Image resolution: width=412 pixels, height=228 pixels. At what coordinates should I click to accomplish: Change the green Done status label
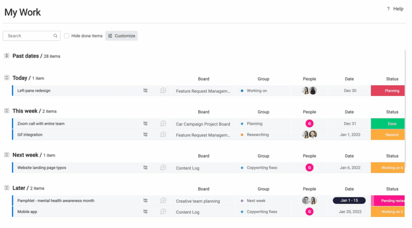click(388, 124)
